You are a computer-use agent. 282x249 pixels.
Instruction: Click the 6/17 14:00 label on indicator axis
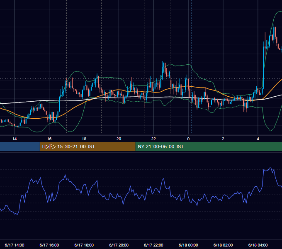point(15,245)
